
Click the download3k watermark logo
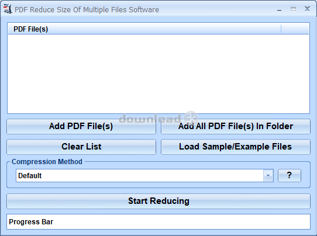(x=158, y=119)
